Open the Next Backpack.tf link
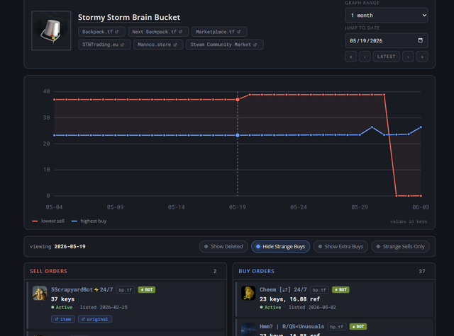454x336 pixels. click(x=158, y=32)
